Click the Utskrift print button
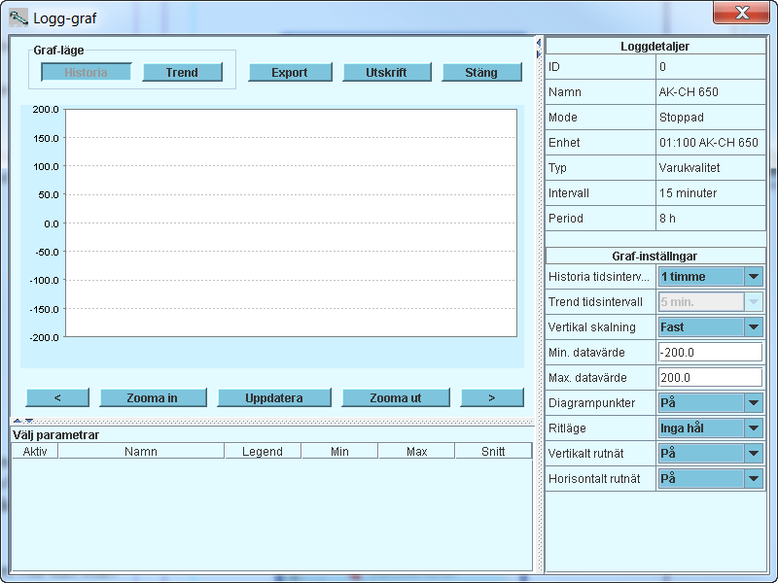Screen dimensions: 778x583 [x=386, y=72]
